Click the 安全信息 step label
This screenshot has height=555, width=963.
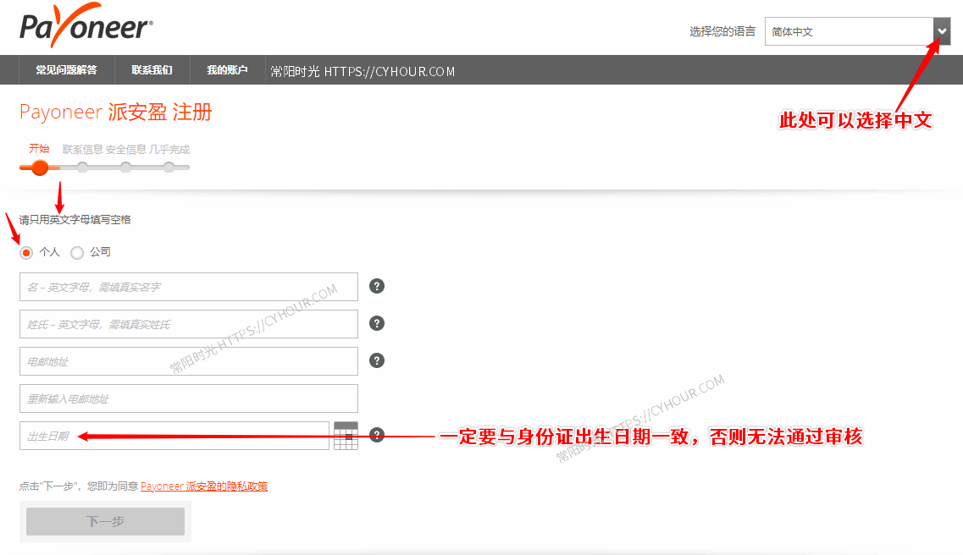point(126,150)
